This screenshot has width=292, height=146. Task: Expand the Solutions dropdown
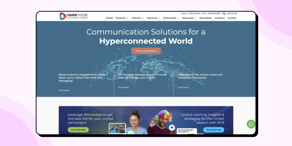153,18
